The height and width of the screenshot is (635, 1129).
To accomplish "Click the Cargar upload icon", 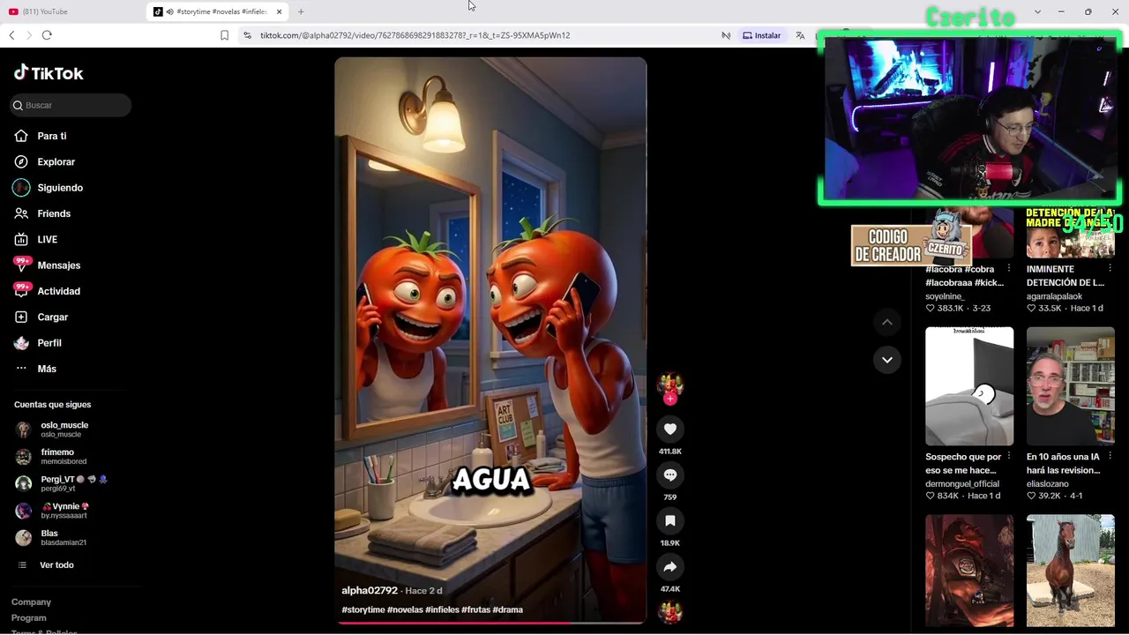I will pyautogui.click(x=21, y=317).
